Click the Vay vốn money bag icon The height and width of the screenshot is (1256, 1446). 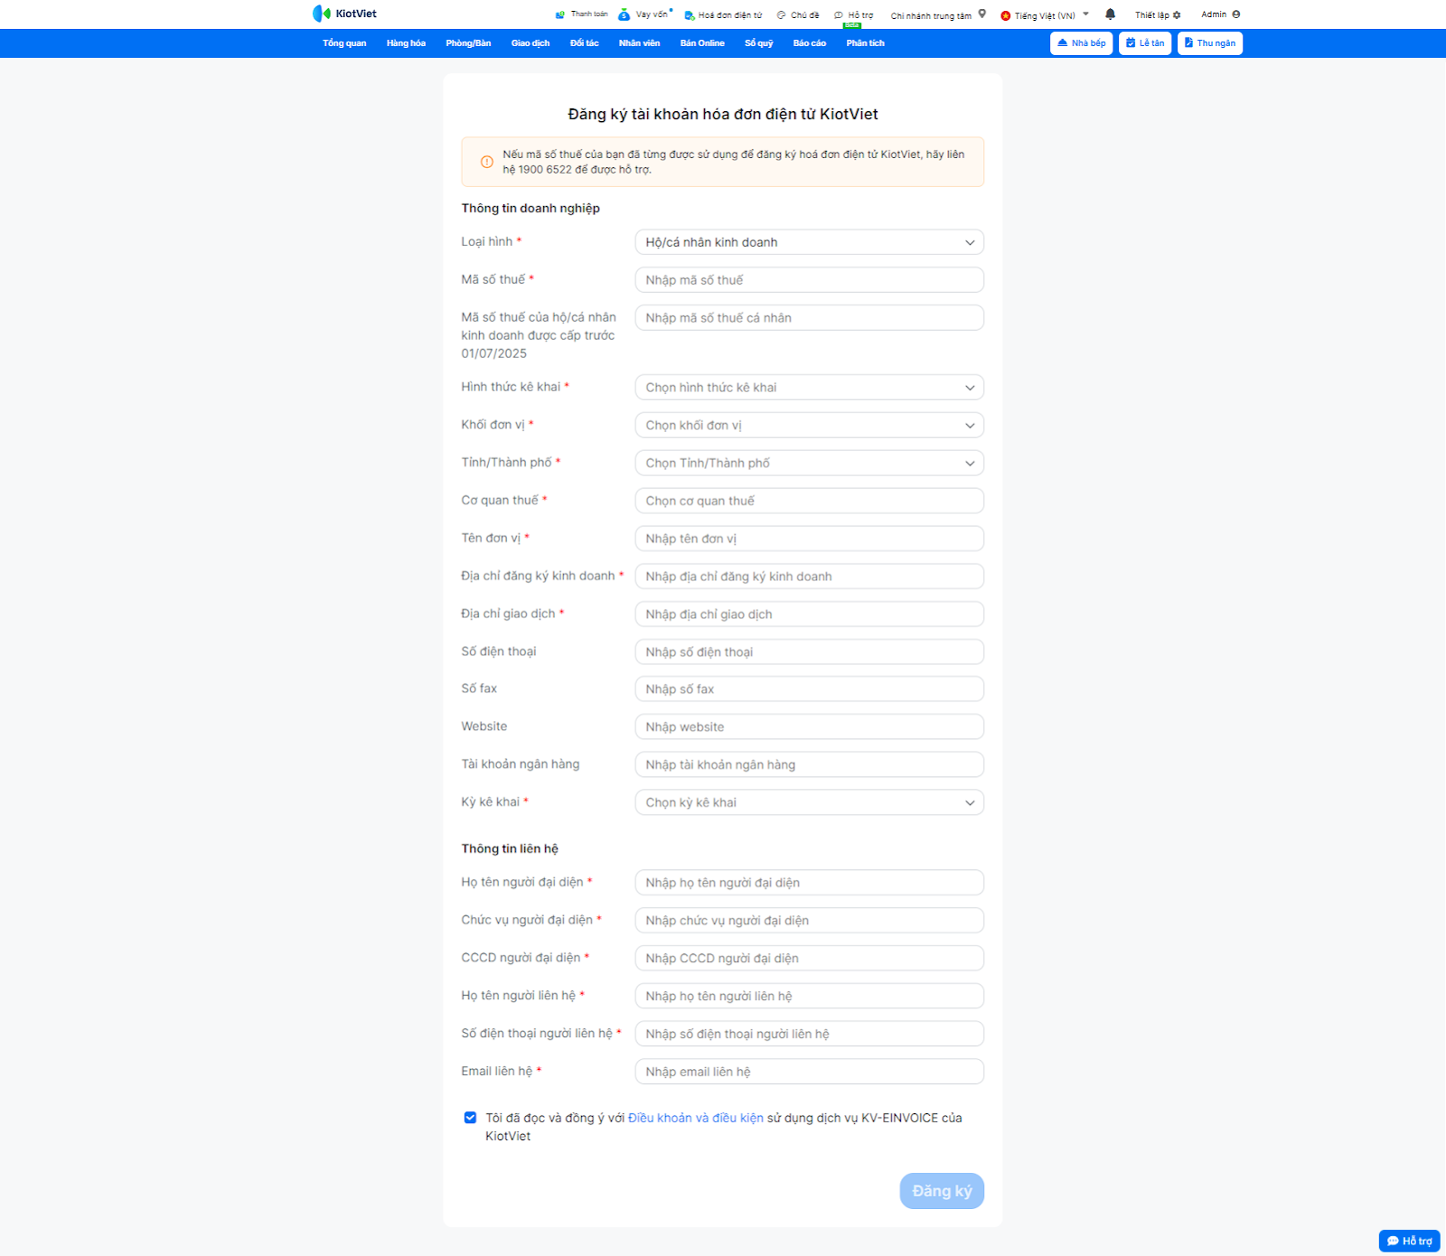[x=624, y=14]
